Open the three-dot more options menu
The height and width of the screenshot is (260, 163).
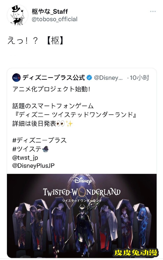coord(153,11)
